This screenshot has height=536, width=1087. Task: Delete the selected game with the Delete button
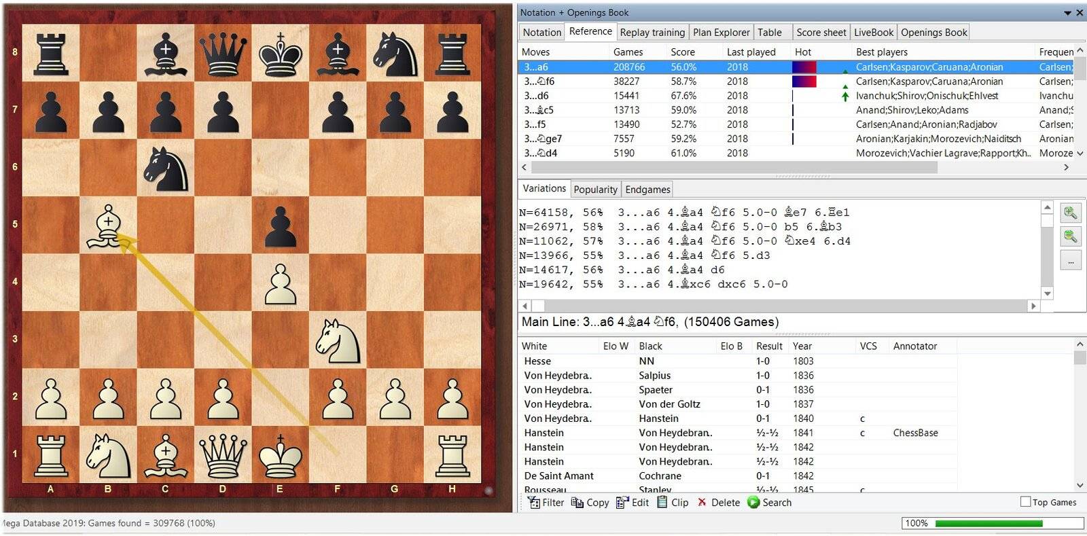(718, 503)
